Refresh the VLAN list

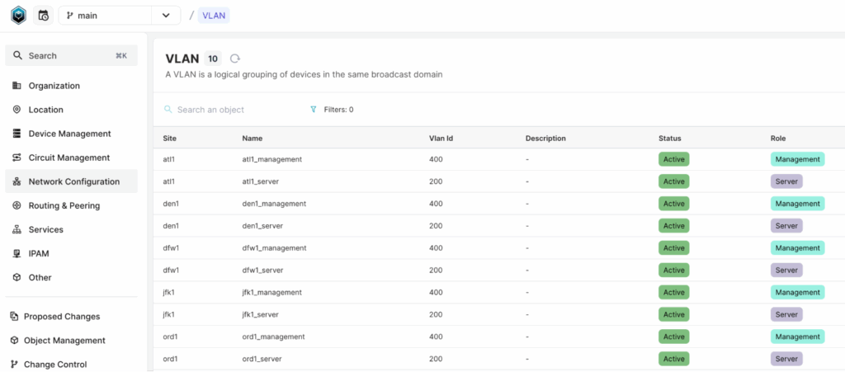[234, 59]
